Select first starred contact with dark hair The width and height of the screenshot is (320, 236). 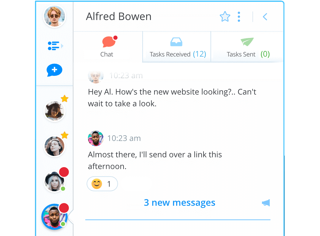pos(54,111)
